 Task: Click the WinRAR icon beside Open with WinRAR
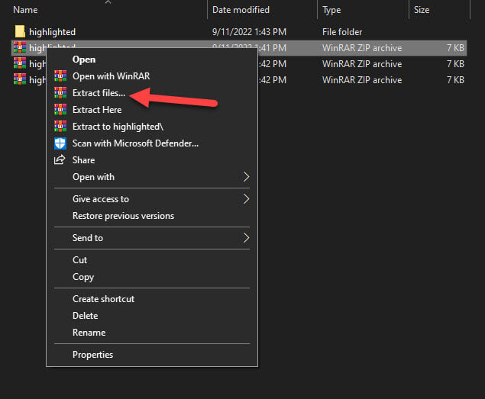[60, 76]
